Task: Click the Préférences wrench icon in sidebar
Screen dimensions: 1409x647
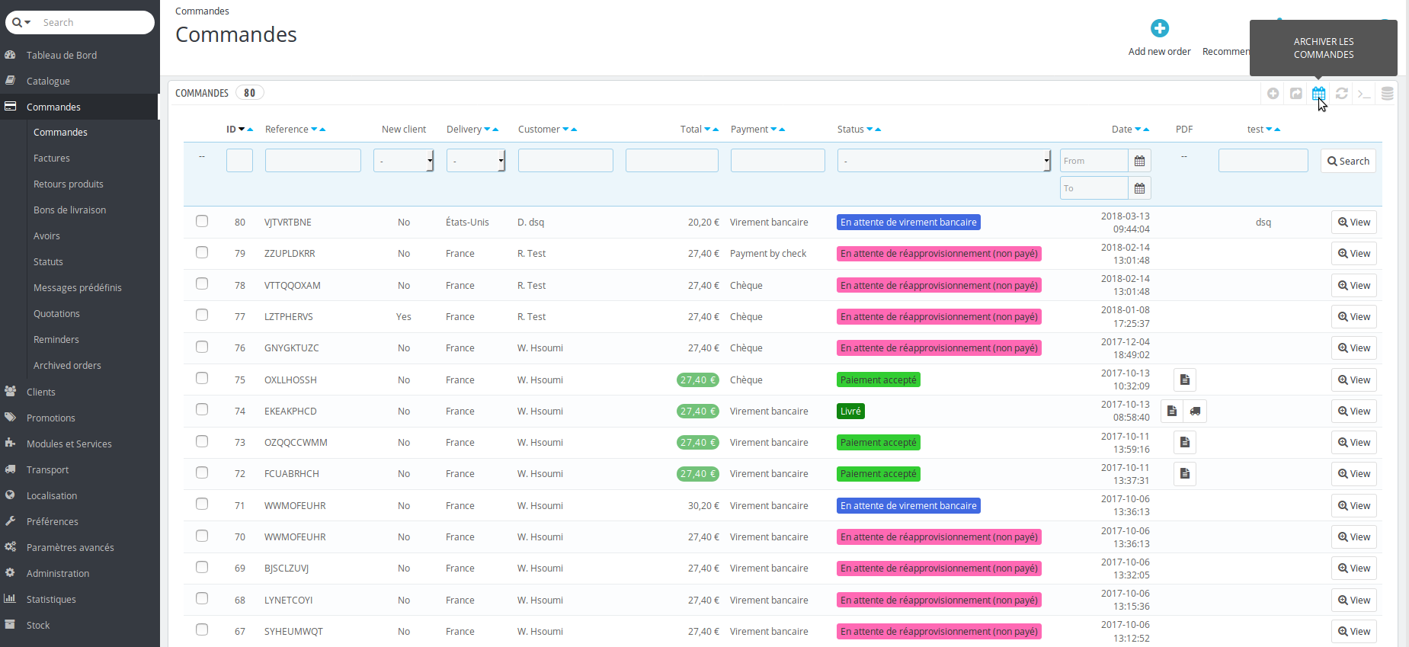Action: point(10,520)
